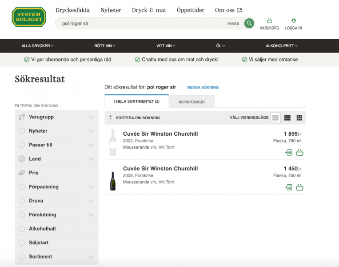Click the 1 450:- price
This screenshot has width=339, height=267.
[x=292, y=169]
